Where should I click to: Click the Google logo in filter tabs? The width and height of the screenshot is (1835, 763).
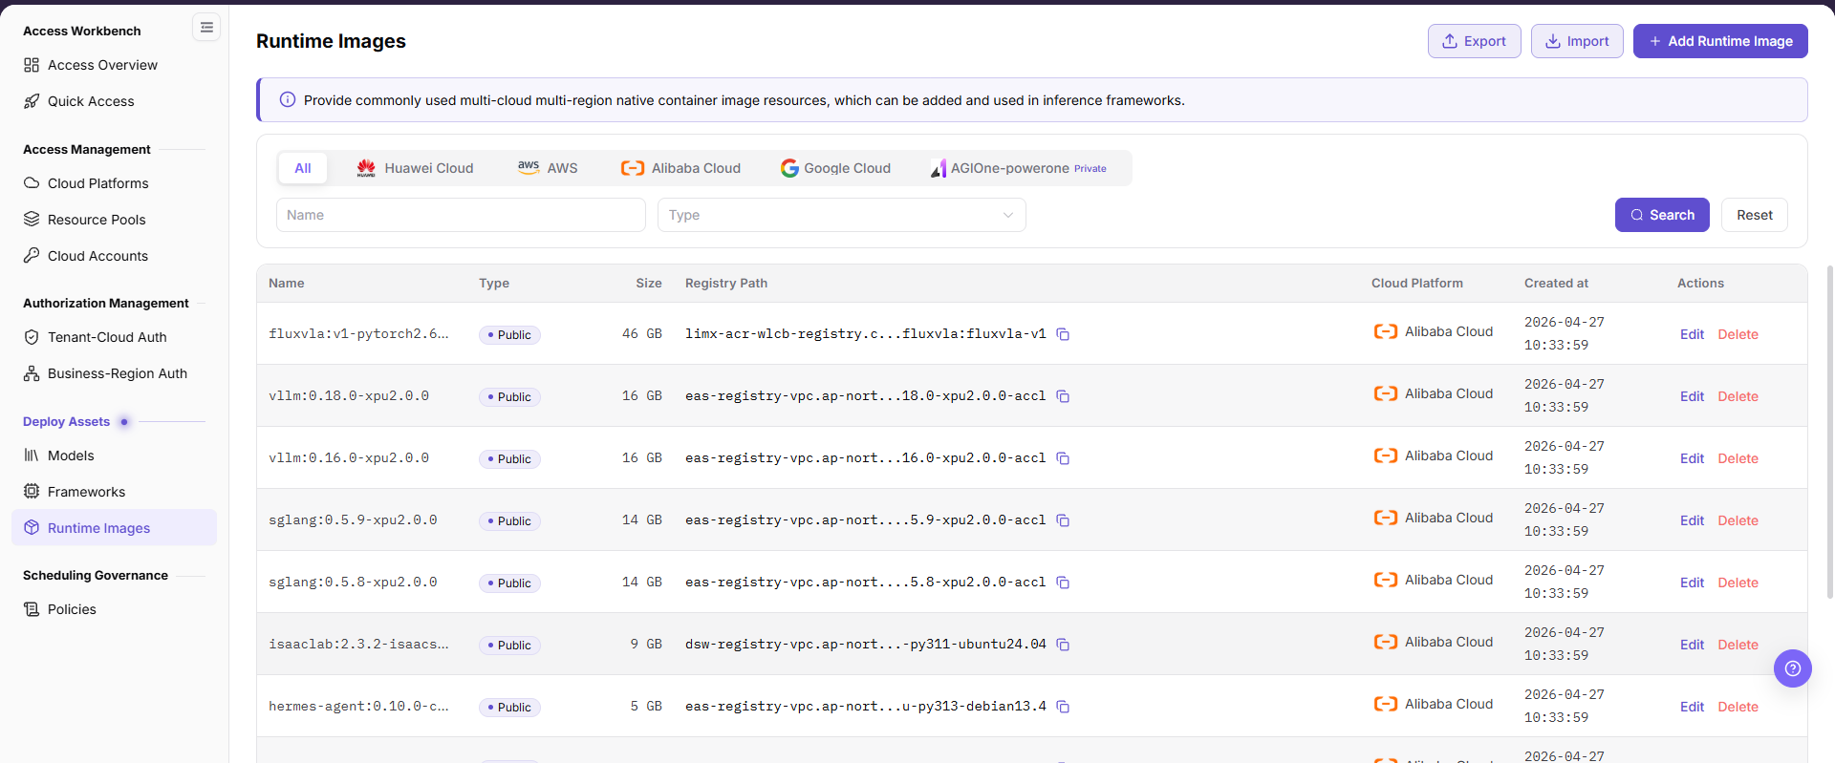coord(789,168)
